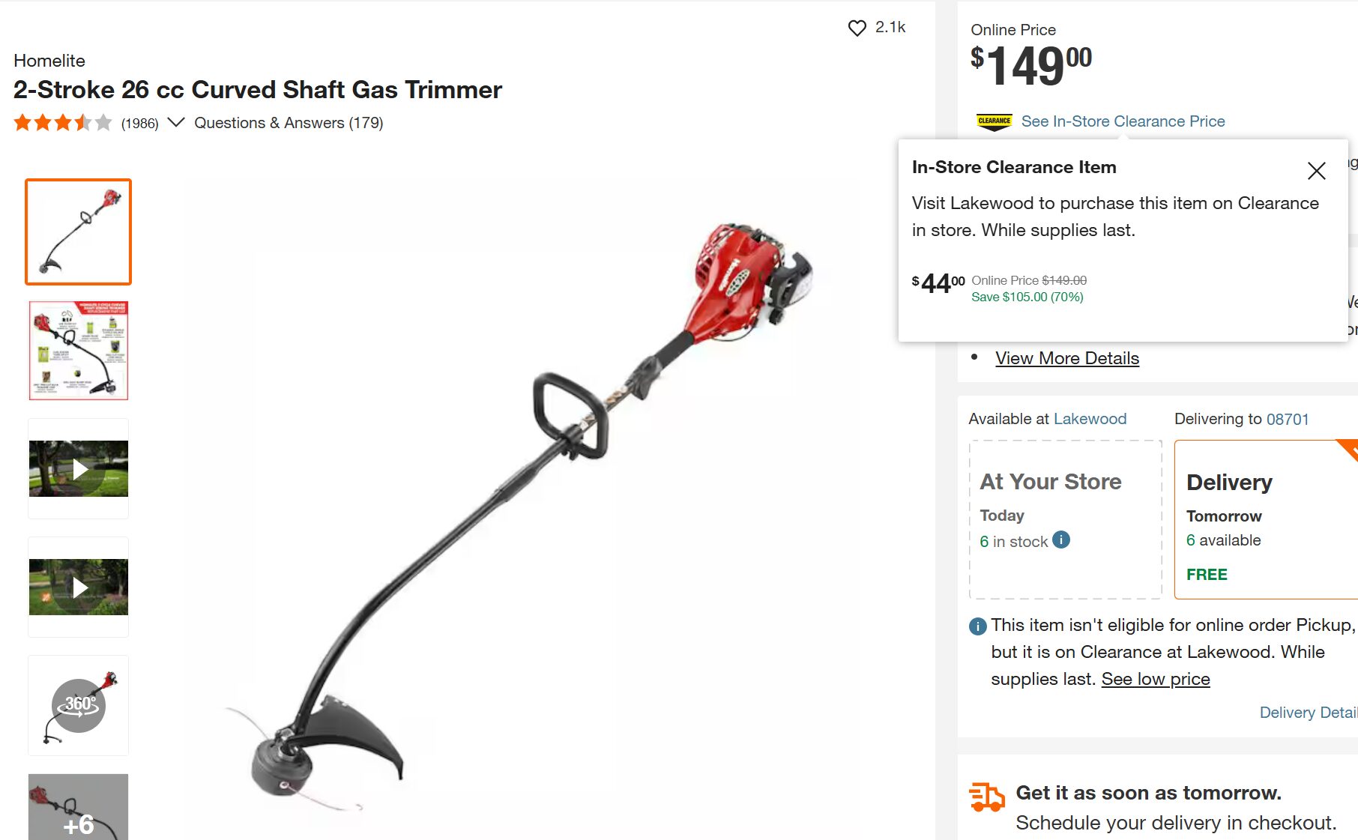Click the delivery truck icon
This screenshot has height=840, width=1358.
[x=986, y=797]
